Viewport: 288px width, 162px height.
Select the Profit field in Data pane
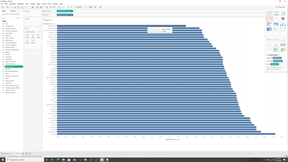coord(7,74)
